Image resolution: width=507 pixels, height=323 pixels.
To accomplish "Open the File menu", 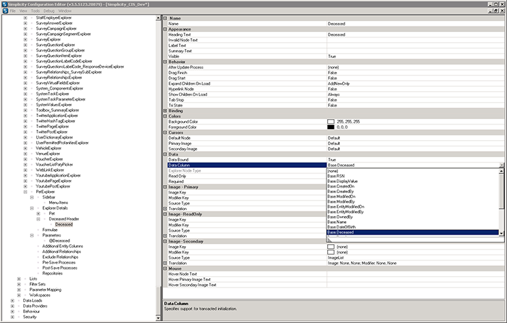I will coord(13,12).
